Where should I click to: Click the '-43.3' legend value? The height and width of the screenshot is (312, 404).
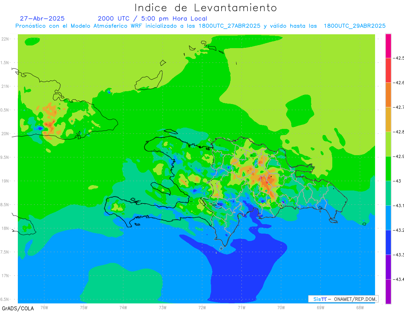(x=399, y=255)
